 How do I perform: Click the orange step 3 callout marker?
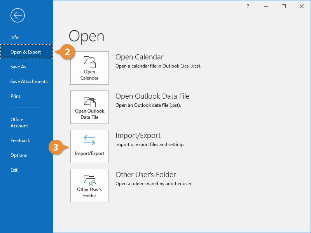[x=56, y=148]
